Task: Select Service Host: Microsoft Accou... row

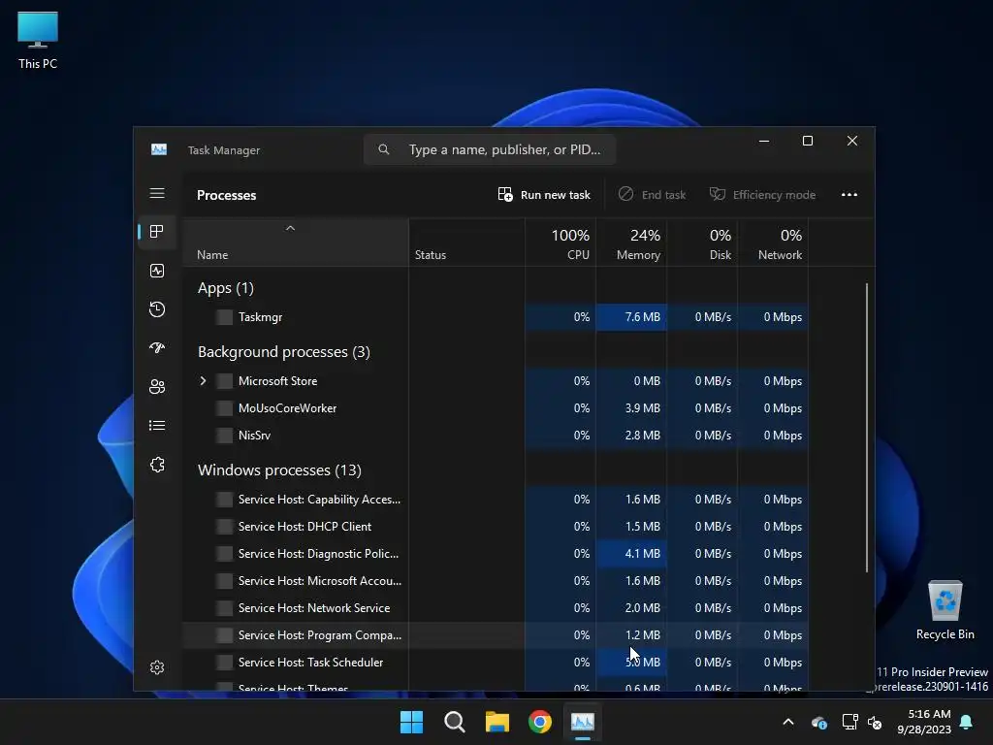Action: point(496,581)
